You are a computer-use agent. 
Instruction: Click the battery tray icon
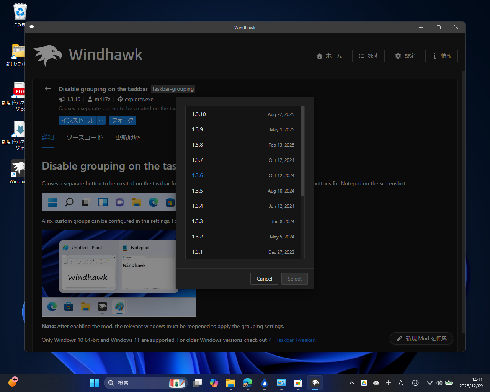(x=449, y=383)
